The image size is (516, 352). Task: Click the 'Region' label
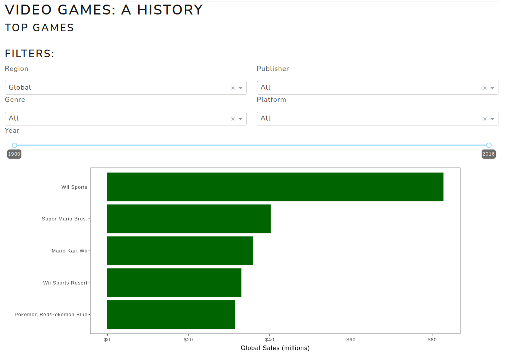tap(16, 69)
